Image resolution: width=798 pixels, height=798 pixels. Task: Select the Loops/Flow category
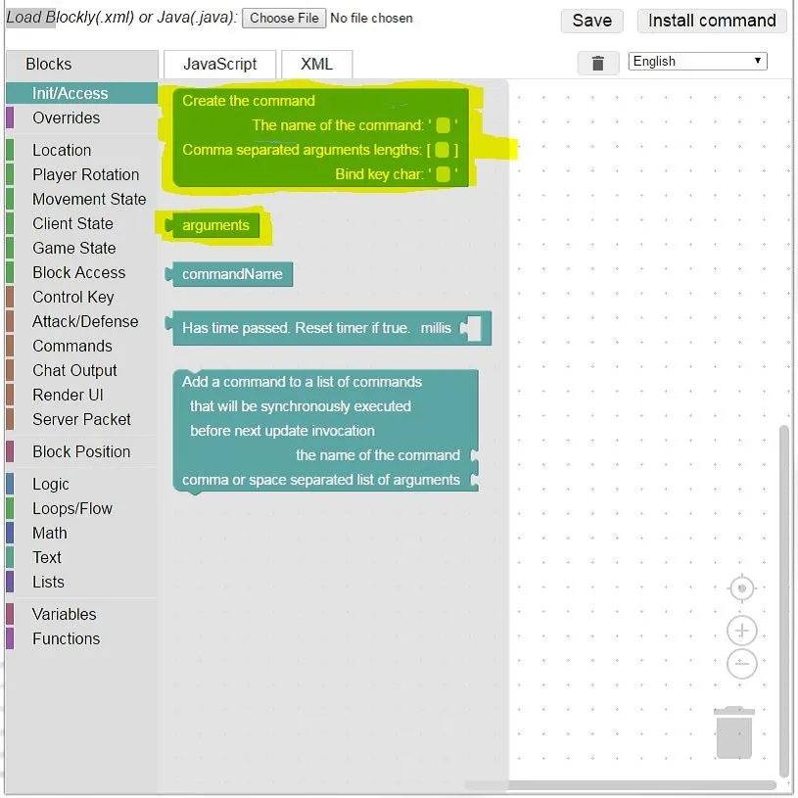72,508
